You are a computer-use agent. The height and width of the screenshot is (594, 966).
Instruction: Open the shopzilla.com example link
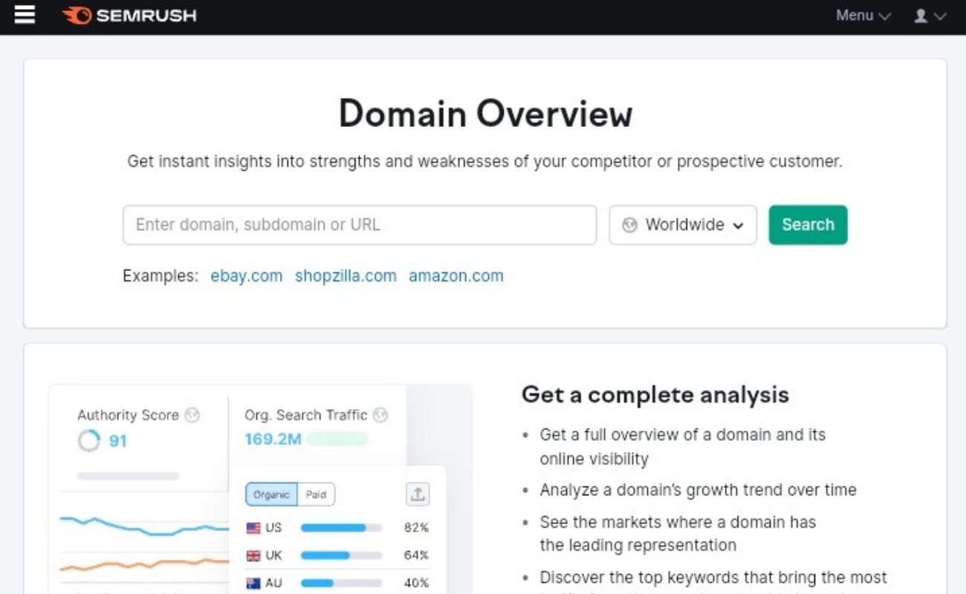(x=346, y=276)
